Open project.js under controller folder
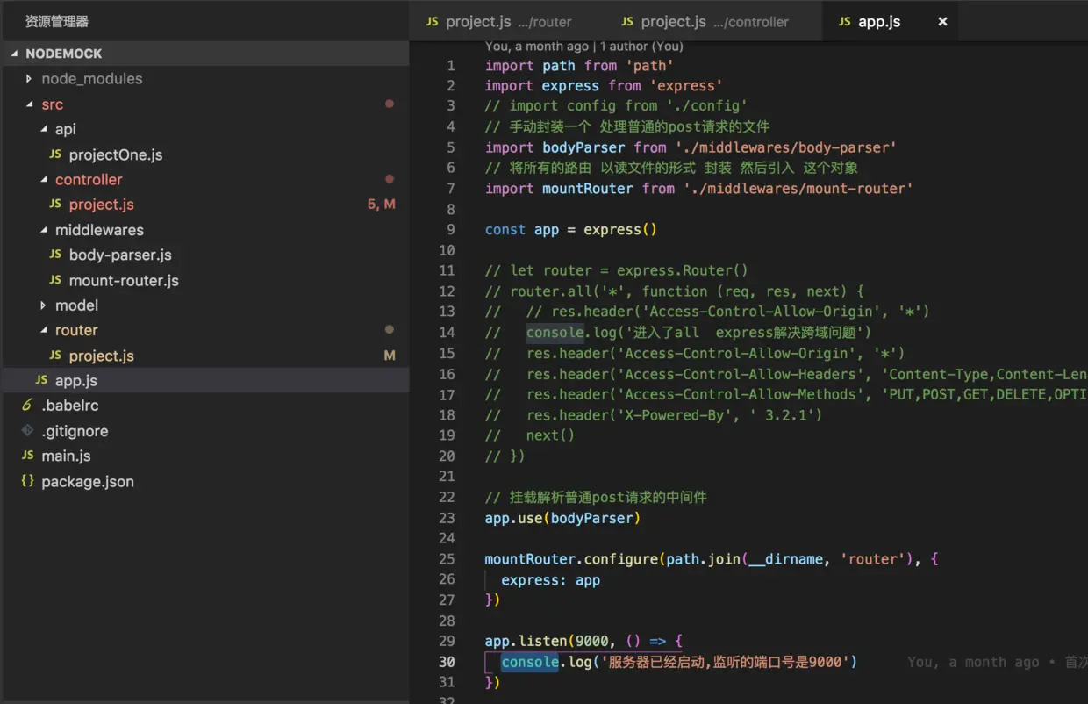Viewport: 1088px width, 704px height. pos(101,205)
